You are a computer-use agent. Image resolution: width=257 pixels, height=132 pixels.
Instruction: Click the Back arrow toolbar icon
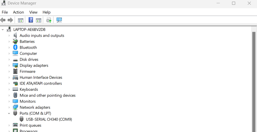click(x=3, y=20)
